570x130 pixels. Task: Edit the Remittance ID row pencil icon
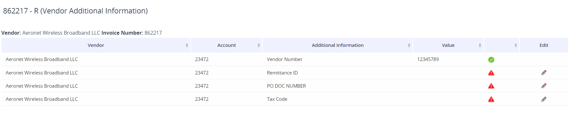[x=544, y=73]
